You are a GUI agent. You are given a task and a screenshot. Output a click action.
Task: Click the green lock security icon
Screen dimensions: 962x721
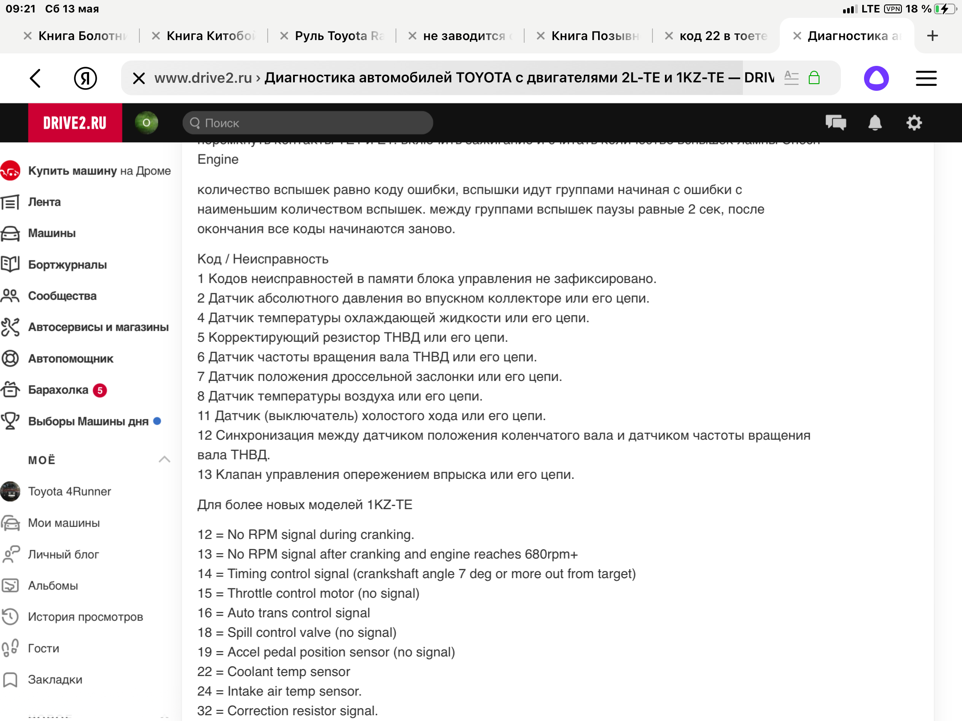(x=814, y=78)
